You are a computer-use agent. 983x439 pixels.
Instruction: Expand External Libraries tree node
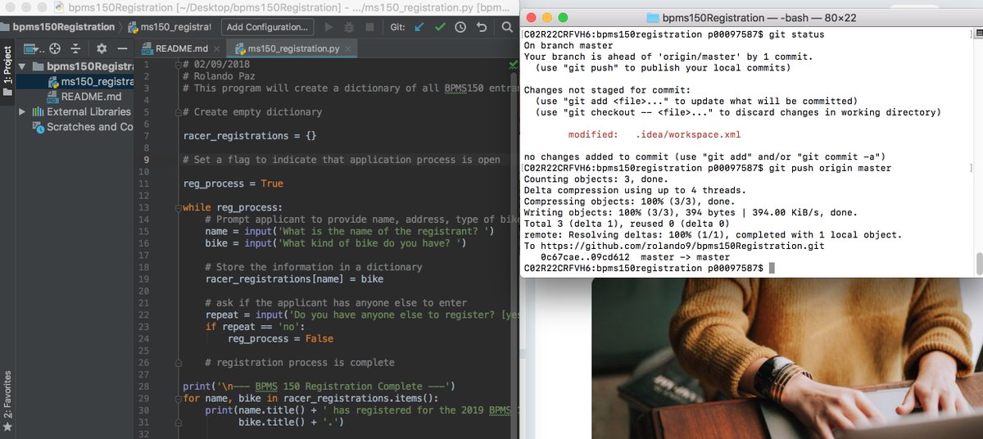(22, 111)
